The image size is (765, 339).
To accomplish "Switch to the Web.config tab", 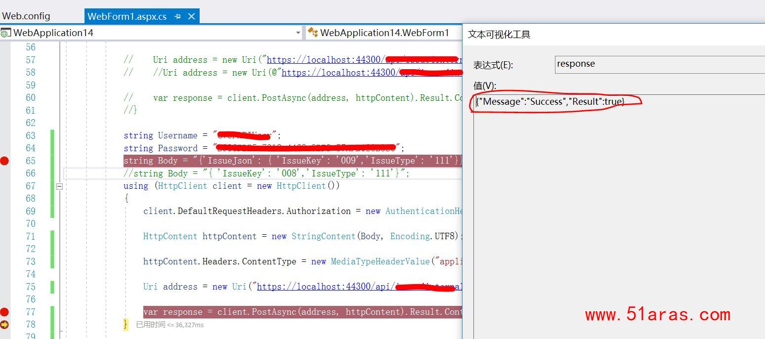I will [26, 16].
